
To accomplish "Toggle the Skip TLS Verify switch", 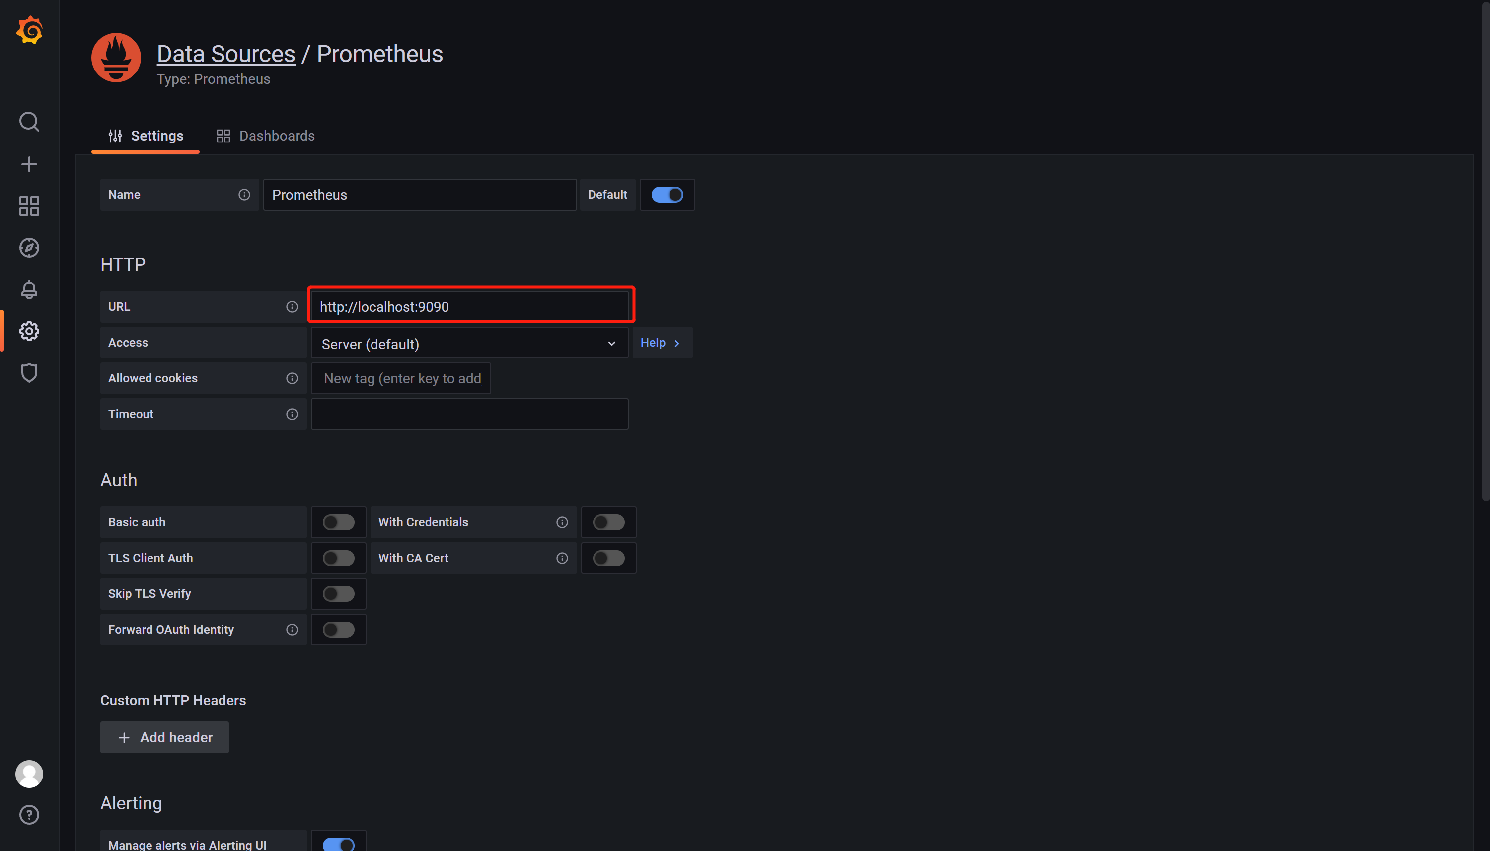I will (338, 593).
